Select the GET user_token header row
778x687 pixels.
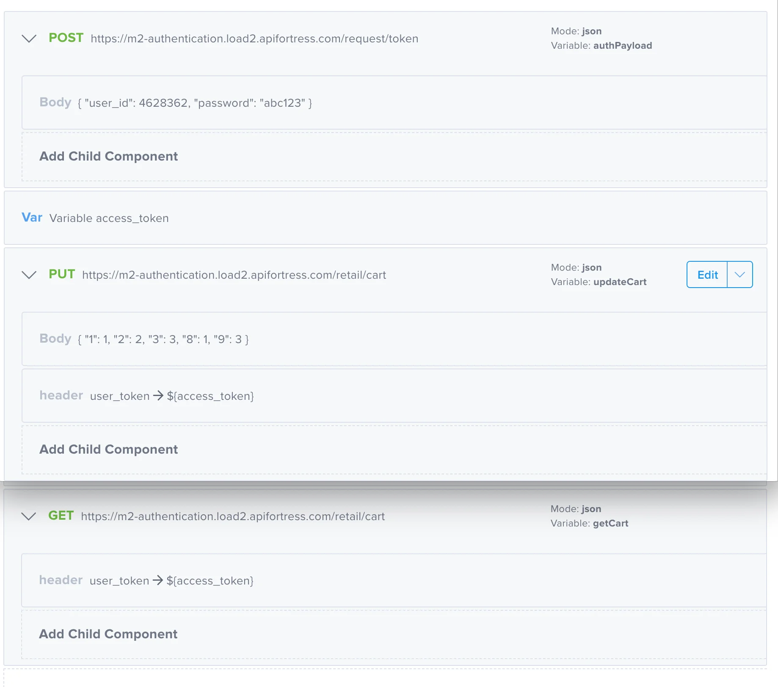tap(171, 581)
